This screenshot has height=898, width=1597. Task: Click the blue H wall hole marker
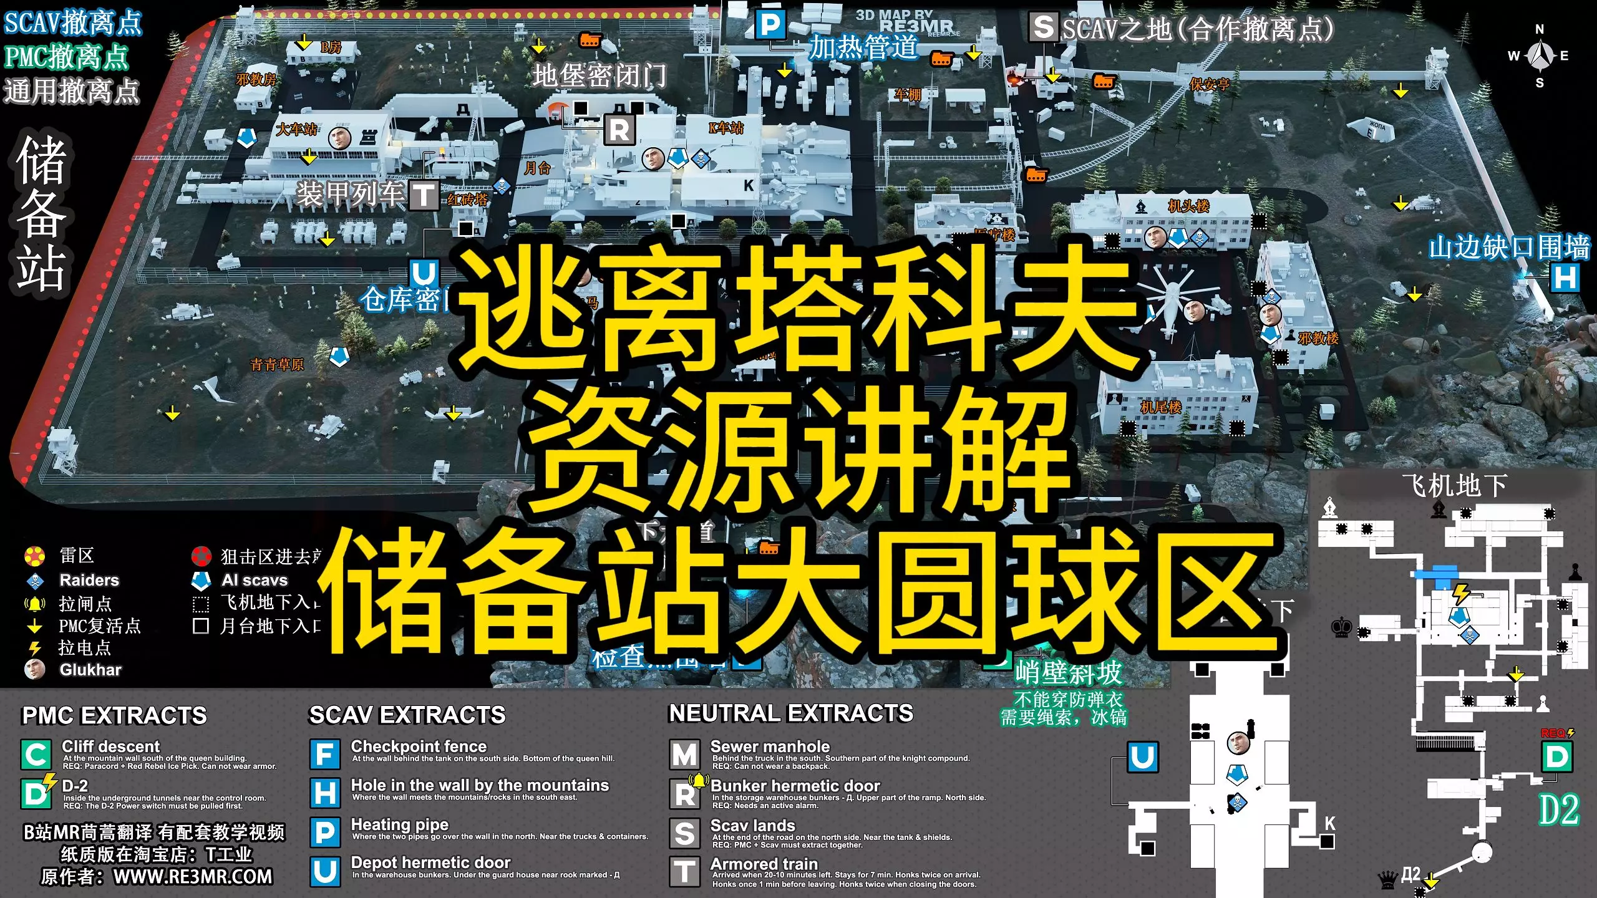1565,278
